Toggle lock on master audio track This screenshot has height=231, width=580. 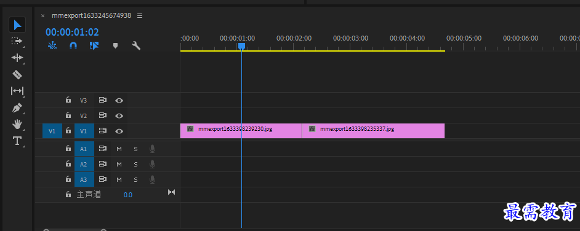coord(68,194)
